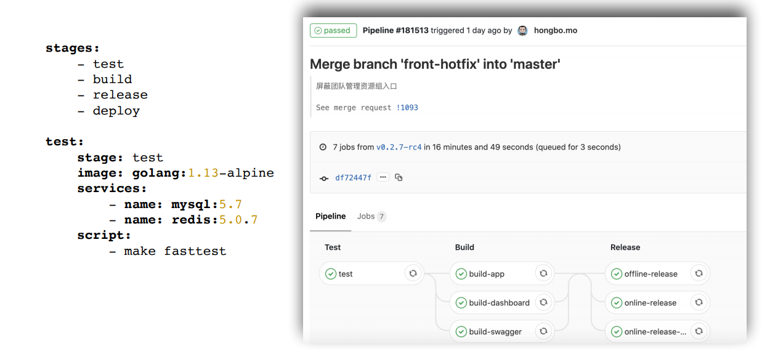Open the offline-release job details
Image resolution: width=770 pixels, height=354 pixels.
click(x=650, y=274)
